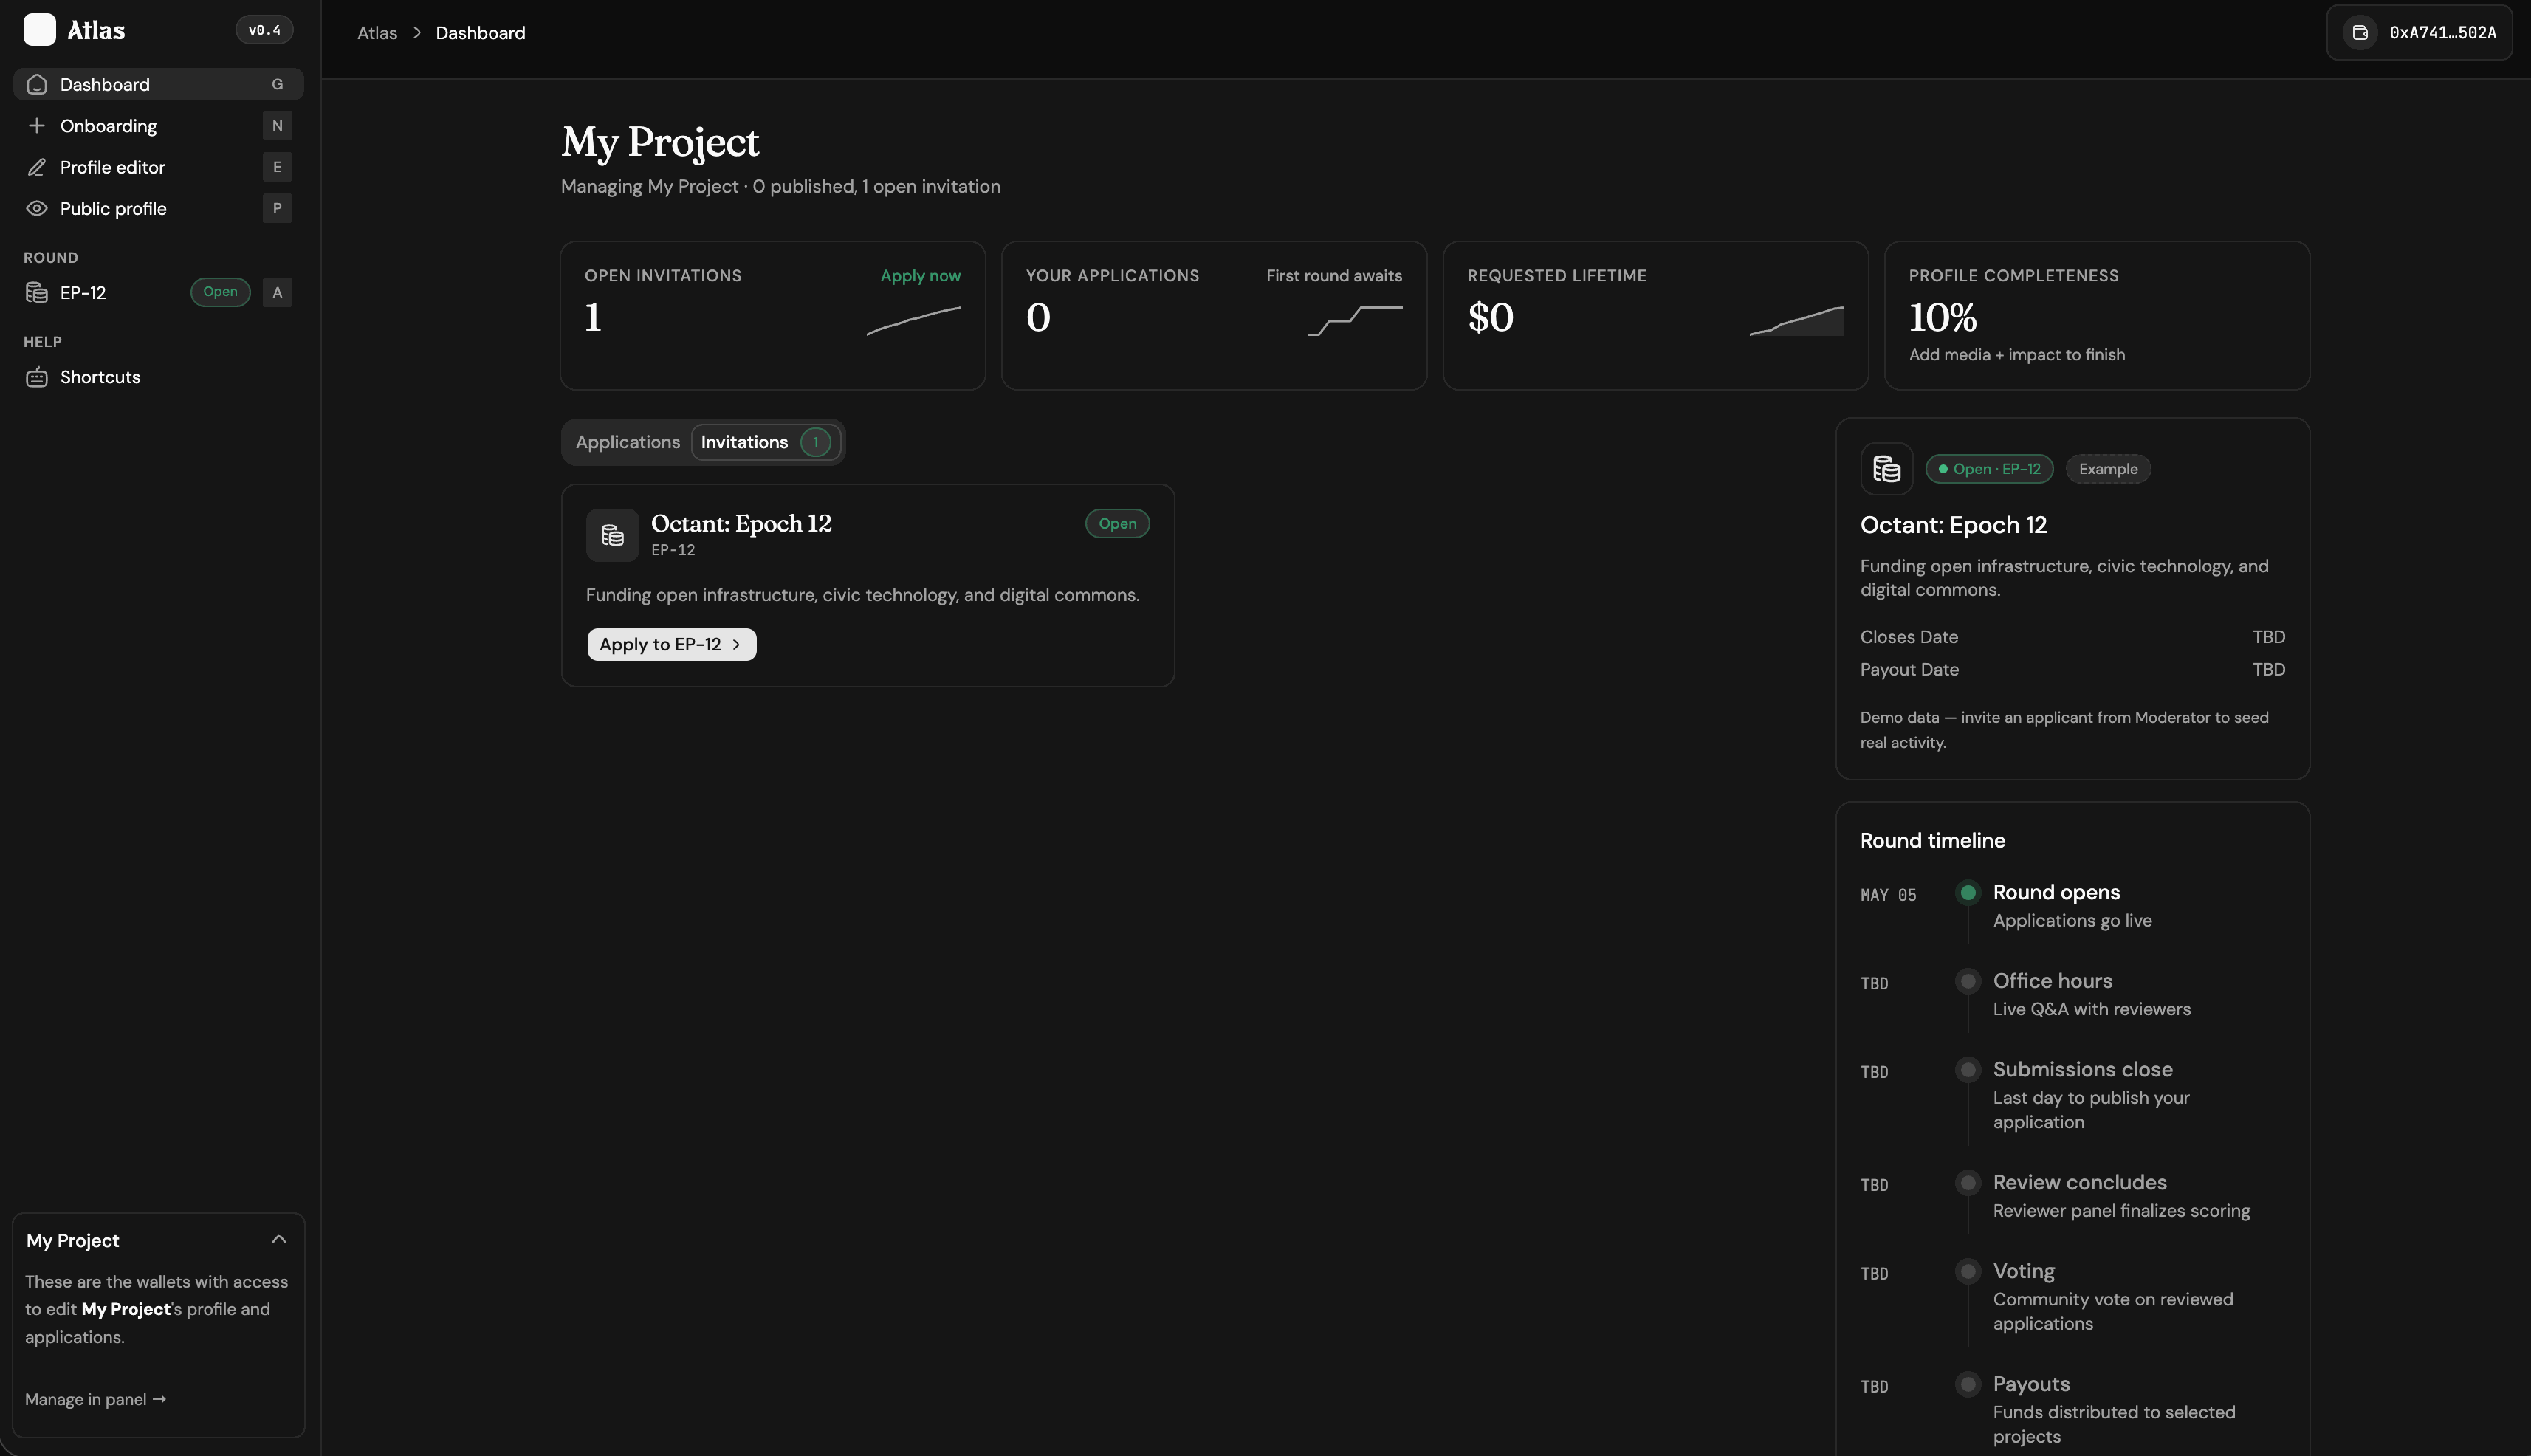
Task: Open Public profile from sidebar
Action: pos(158,208)
